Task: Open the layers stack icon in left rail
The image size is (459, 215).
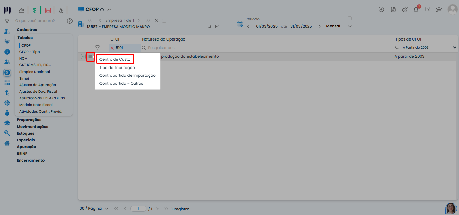Action: (7, 123)
